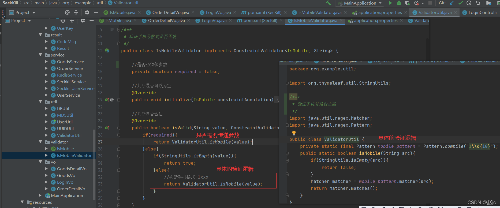Image resolution: width=500 pixels, height=208 pixels.
Task: Collapse the util folder arrow in tree
Action: pos(40,102)
